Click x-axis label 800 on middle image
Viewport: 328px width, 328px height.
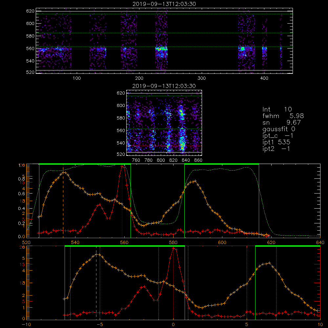(x=161, y=160)
